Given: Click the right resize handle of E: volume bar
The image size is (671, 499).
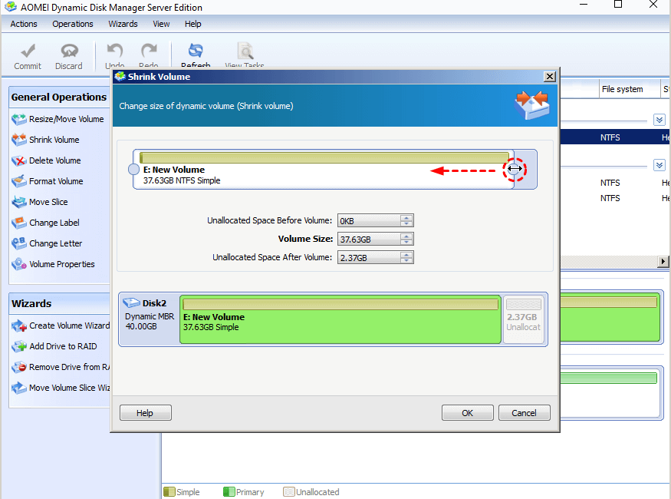Looking at the screenshot, I should pyautogui.click(x=515, y=169).
